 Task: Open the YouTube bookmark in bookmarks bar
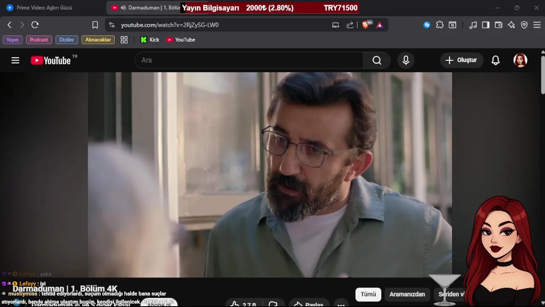click(x=181, y=40)
